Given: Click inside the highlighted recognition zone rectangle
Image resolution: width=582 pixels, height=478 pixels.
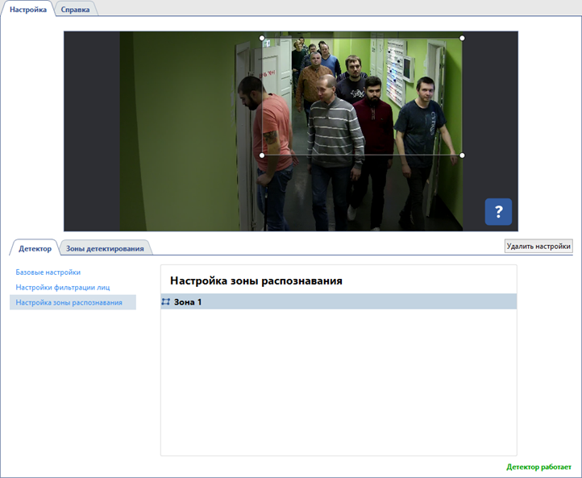Looking at the screenshot, I should click(363, 97).
